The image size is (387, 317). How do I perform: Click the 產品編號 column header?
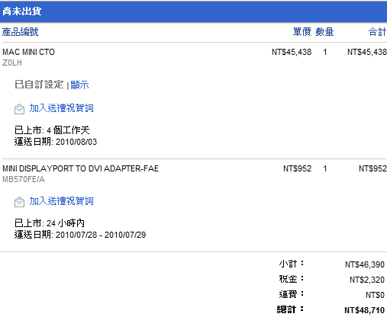click(21, 32)
